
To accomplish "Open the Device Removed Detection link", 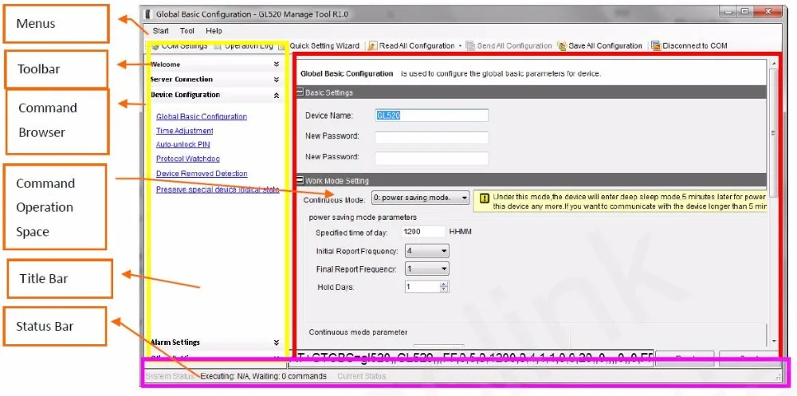I will tap(202, 174).
